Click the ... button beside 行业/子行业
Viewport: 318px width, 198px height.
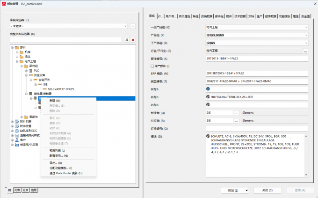pos(305,51)
